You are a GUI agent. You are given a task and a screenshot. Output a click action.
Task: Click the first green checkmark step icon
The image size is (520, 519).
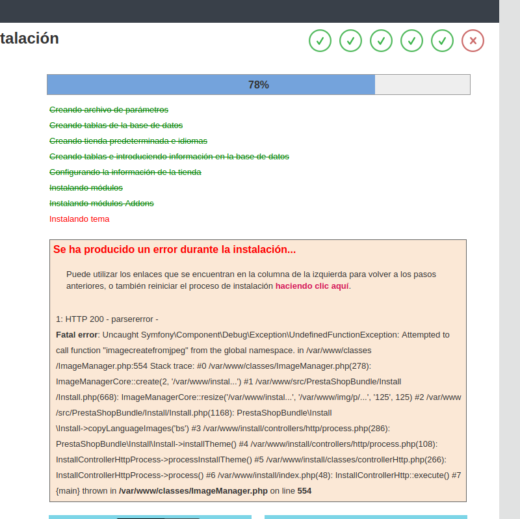(x=320, y=40)
